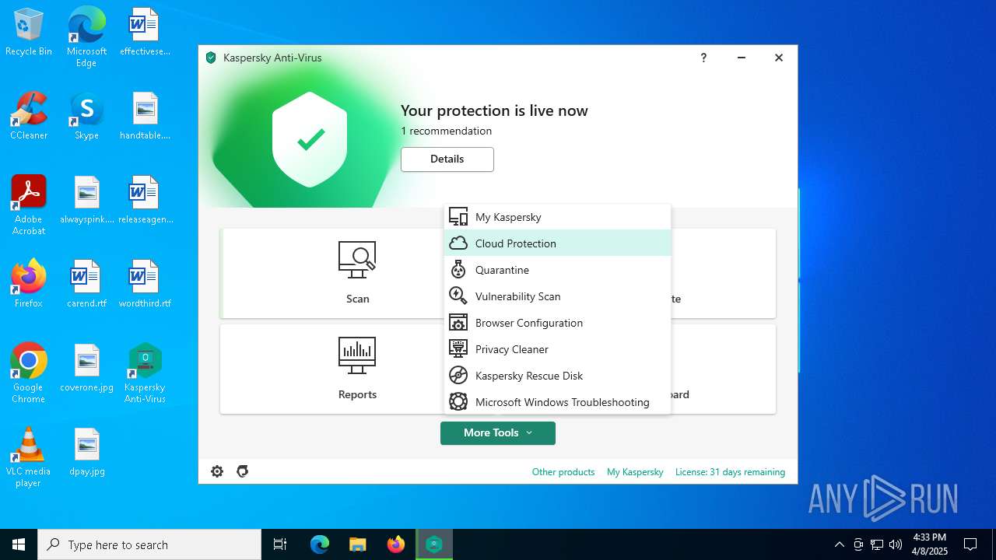Select Microsoft Edge desktop shortcut

(x=86, y=37)
